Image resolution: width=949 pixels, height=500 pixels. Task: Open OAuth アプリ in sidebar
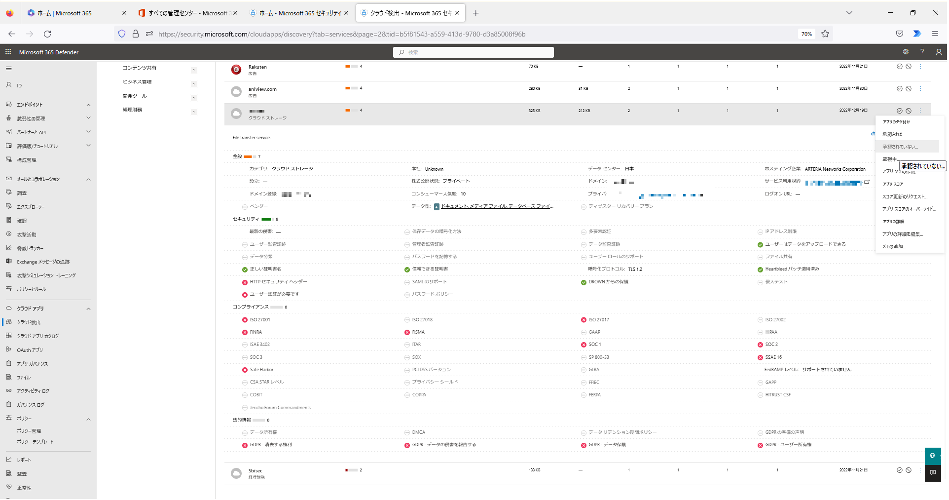(x=30, y=350)
